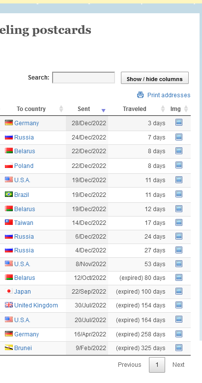Open image icon for United Kingdom row

click(179, 305)
